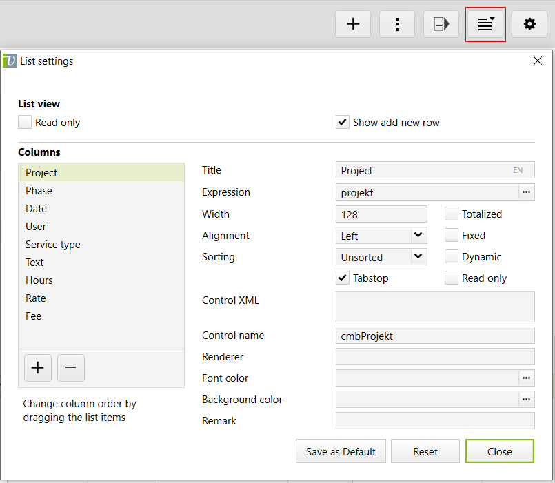
Task: Click the side panel toggle icon
Action: tap(441, 24)
